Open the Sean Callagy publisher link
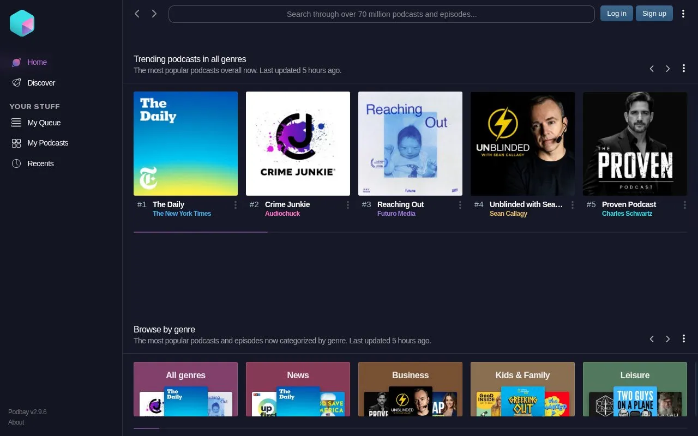 click(x=508, y=214)
